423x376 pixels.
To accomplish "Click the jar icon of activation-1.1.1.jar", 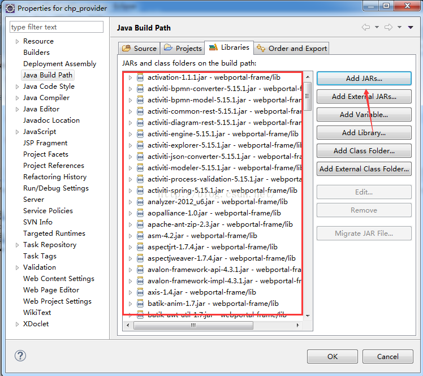I will point(140,77).
